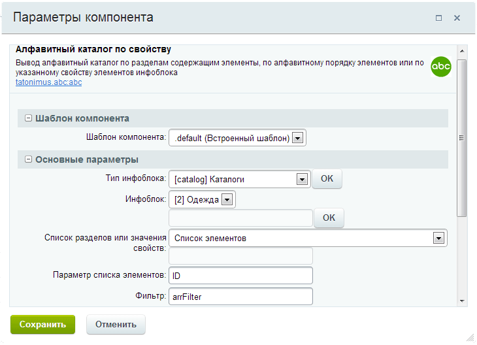
Task: Click the scroll up arrow of parameters list
Action: point(462,50)
